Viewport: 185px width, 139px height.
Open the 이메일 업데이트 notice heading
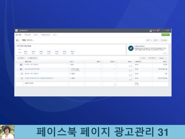[139, 46]
